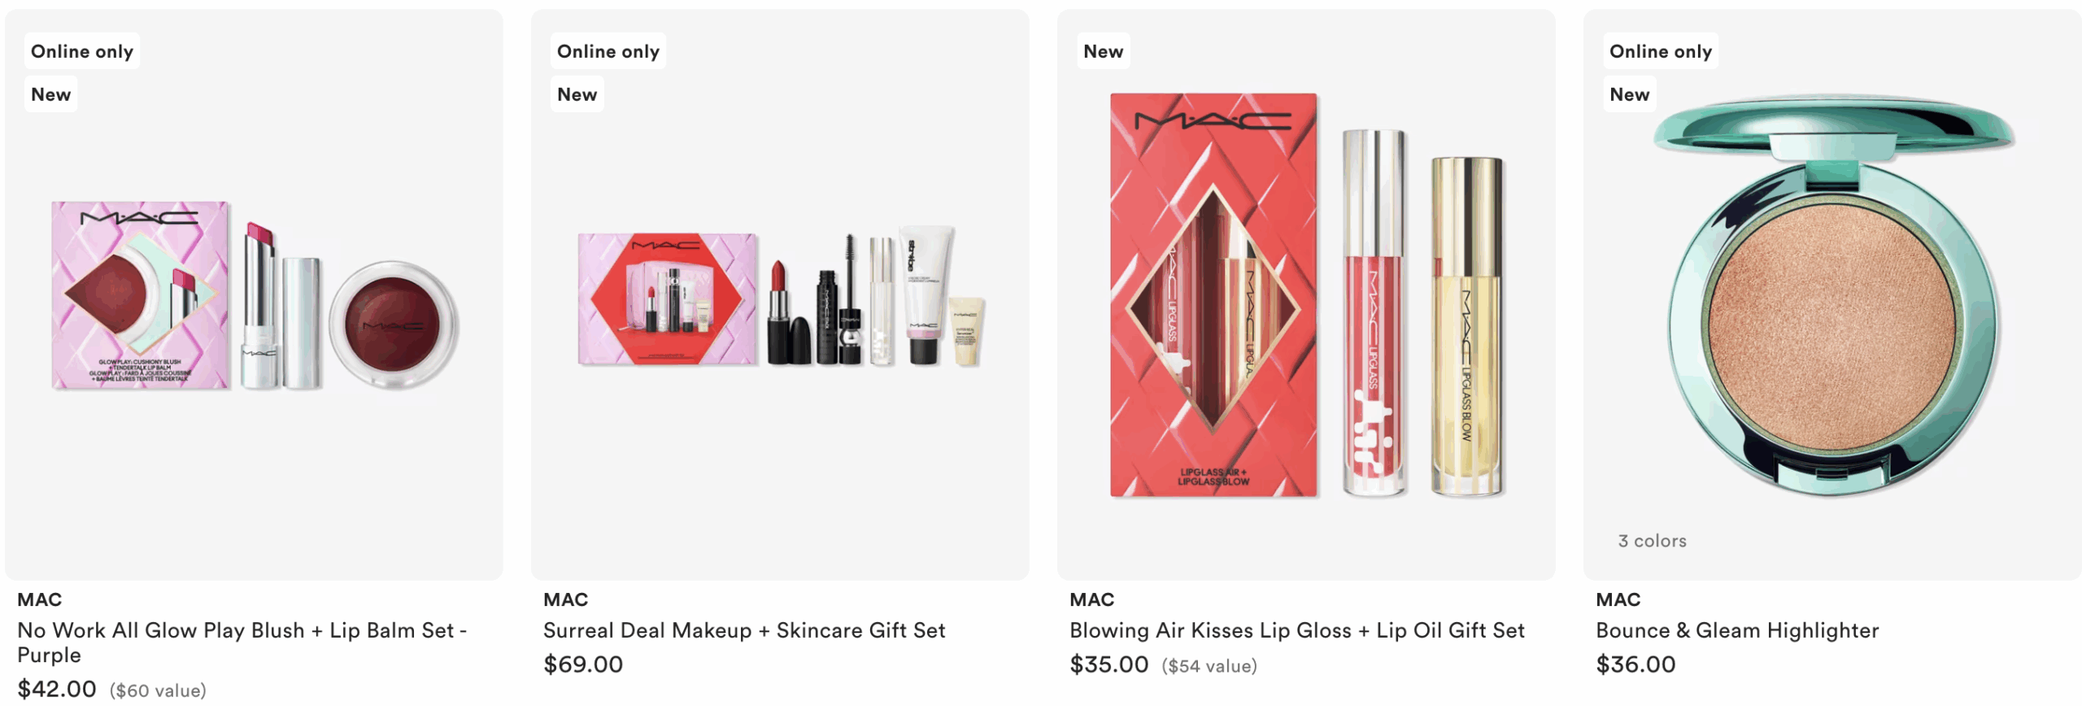Click the New badge on Blowing Air Kisses card
The image size is (2082, 706).
1103,51
